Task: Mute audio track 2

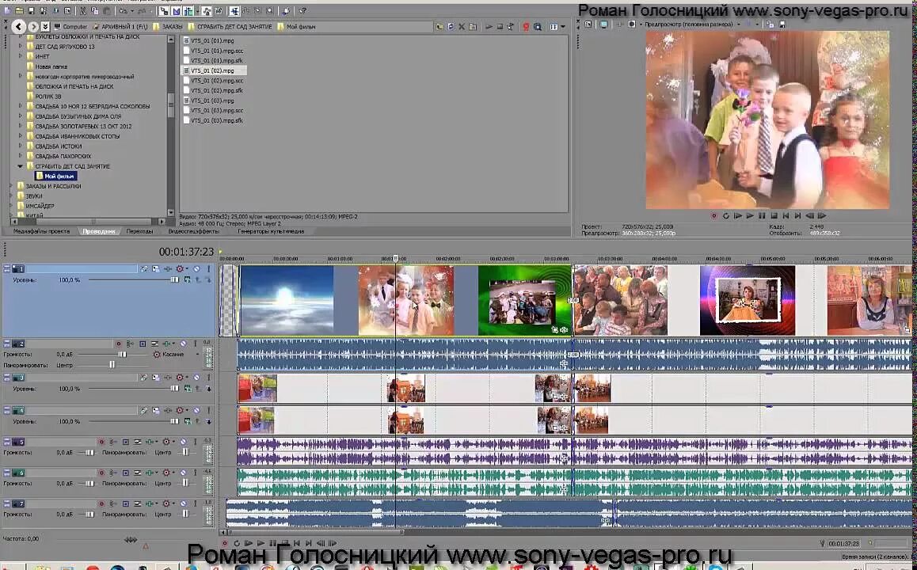Action: tap(183, 343)
